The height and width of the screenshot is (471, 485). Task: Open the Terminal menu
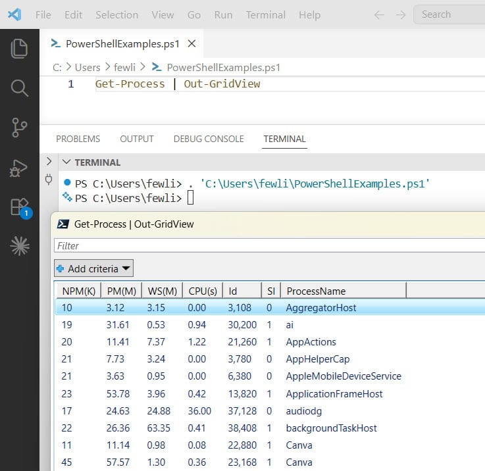tap(266, 15)
